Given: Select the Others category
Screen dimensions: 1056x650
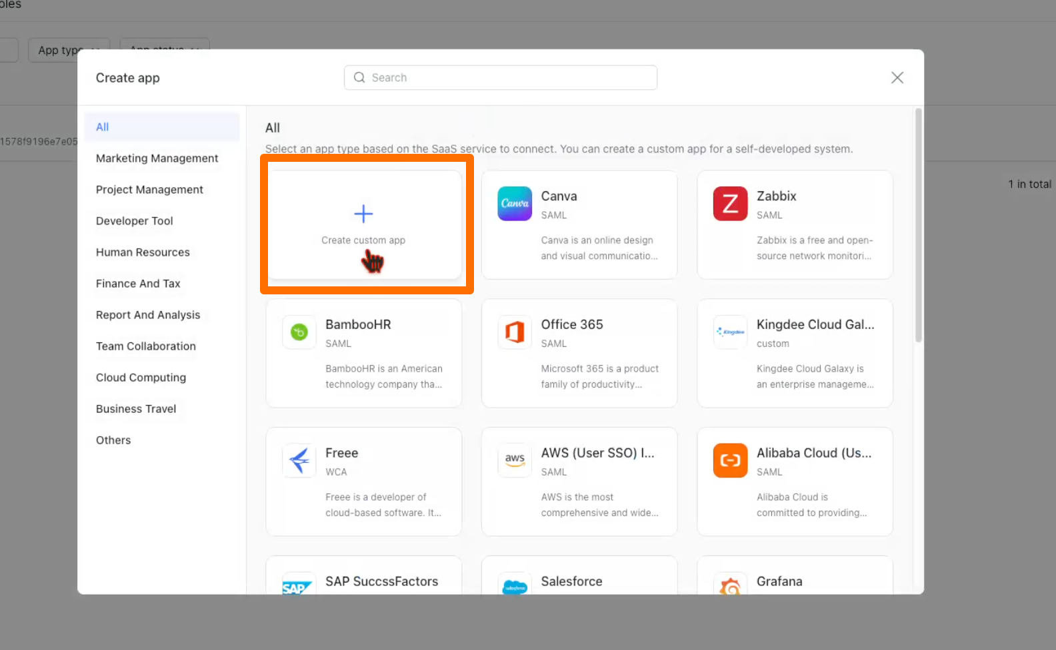Looking at the screenshot, I should 113,440.
